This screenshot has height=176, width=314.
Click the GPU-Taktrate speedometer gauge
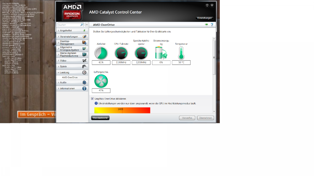121,53
